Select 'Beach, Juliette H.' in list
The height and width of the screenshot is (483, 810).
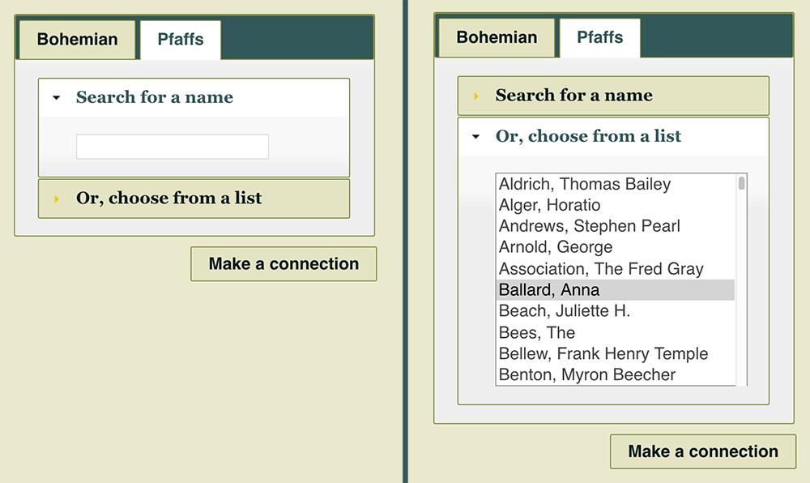click(565, 311)
